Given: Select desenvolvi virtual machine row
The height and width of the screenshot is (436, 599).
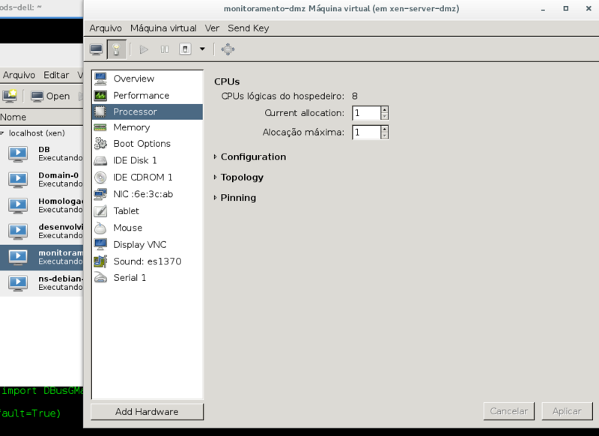Looking at the screenshot, I should coord(41,231).
